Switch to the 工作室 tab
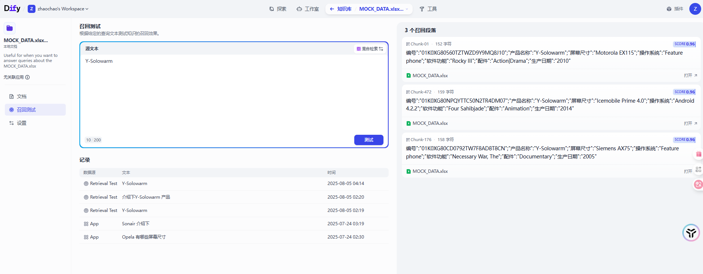This screenshot has height=274, width=703. point(308,9)
